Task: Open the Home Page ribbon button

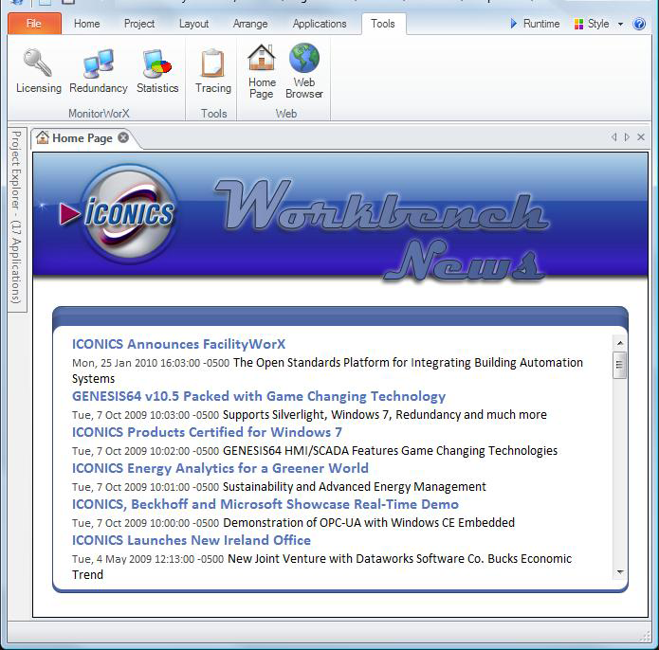Action: [262, 71]
